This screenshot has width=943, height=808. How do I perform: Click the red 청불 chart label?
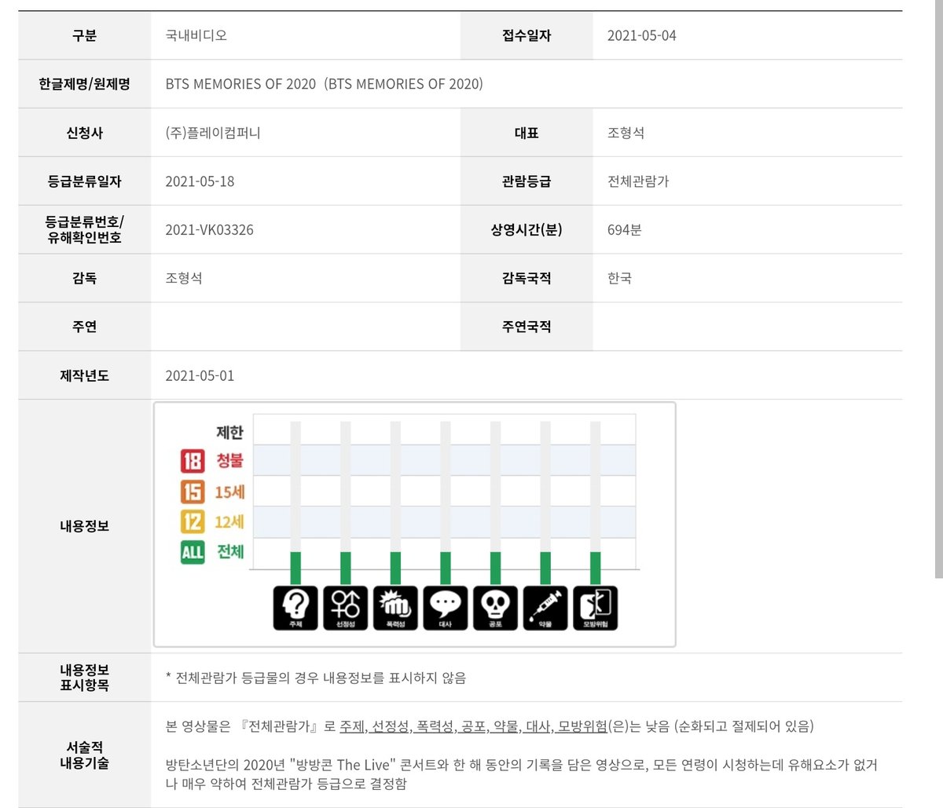click(x=229, y=461)
